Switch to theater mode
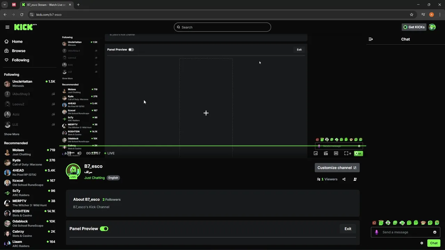This screenshot has width=445, height=250. (x=336, y=153)
